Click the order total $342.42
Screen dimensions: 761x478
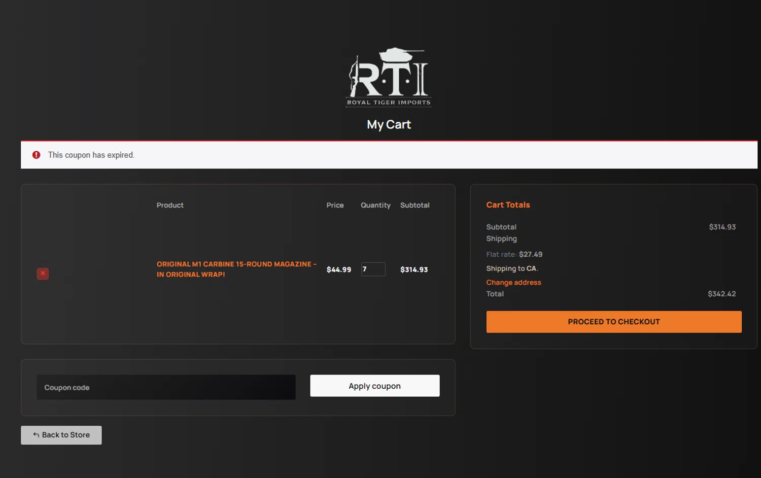tap(721, 294)
